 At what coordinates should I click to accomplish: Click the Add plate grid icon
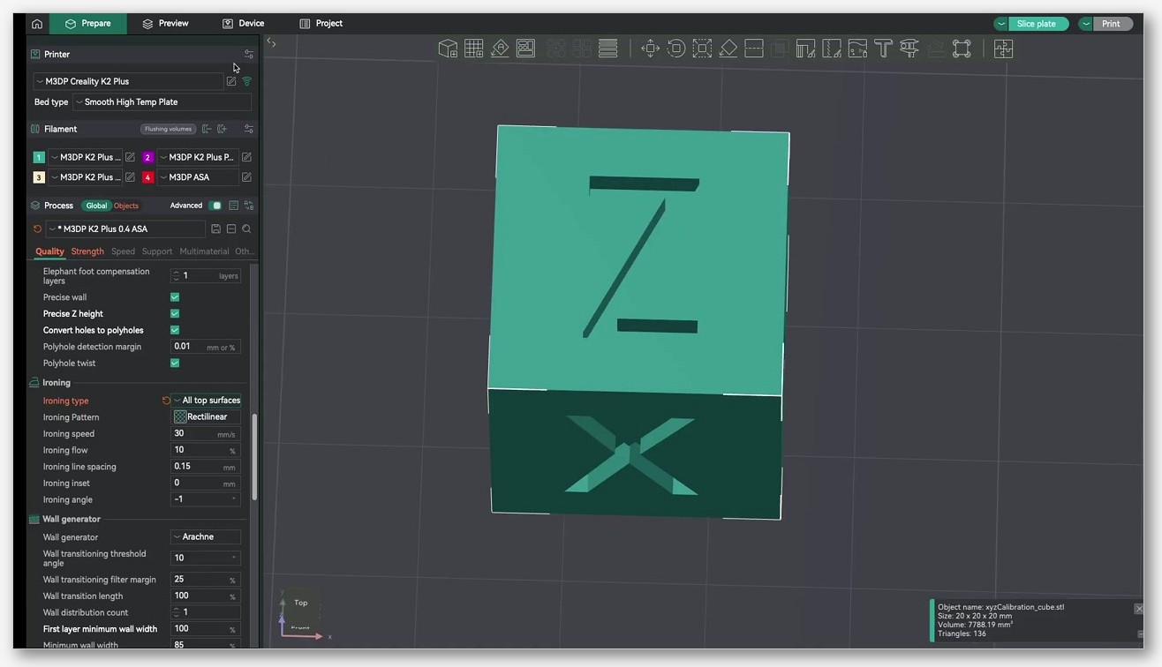[x=474, y=49]
